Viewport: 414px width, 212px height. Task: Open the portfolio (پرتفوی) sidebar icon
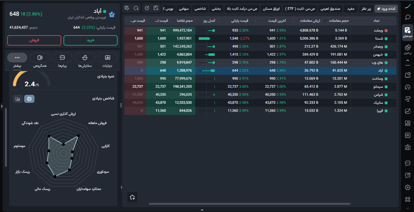[x=407, y=49]
